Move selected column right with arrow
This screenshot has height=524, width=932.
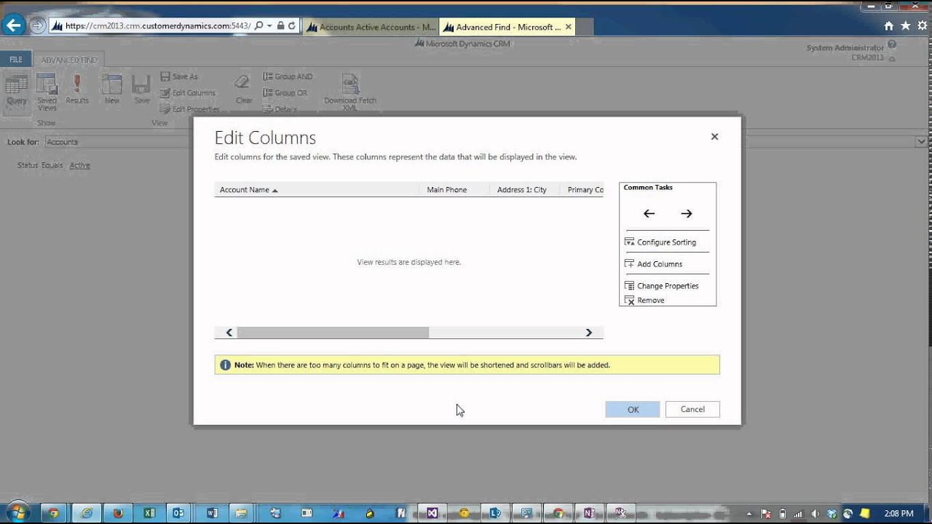[686, 213]
